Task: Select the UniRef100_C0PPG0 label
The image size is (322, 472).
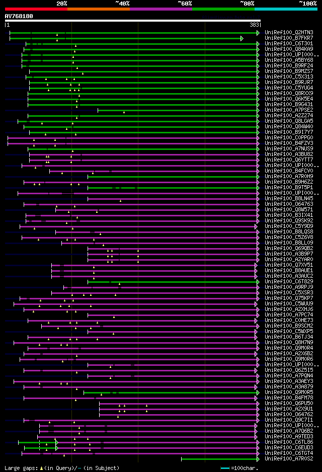Action: tap(289, 138)
